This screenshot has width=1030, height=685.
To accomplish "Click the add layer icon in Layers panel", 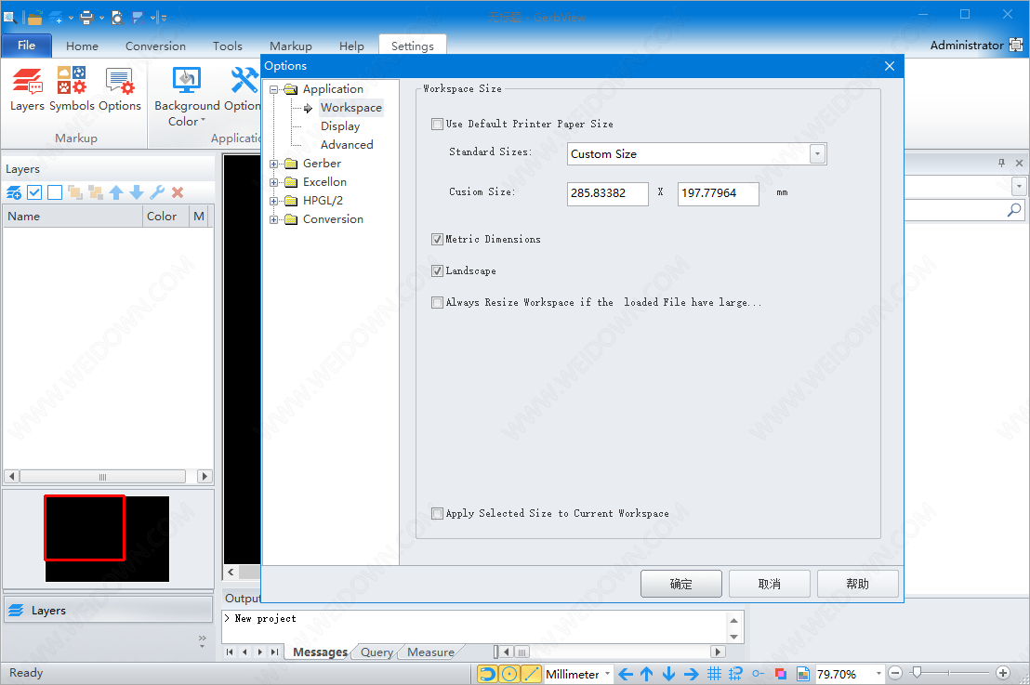I will [x=14, y=192].
